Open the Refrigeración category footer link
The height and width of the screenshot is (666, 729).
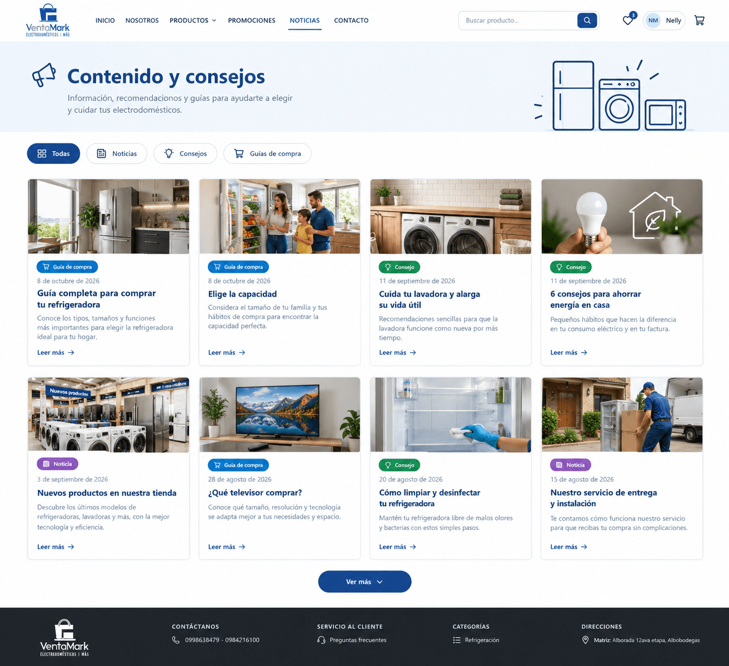(482, 640)
